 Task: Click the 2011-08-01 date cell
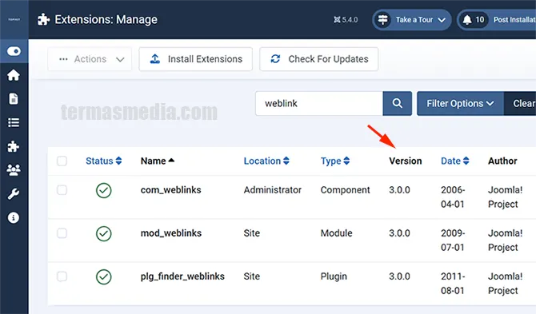tap(453, 284)
